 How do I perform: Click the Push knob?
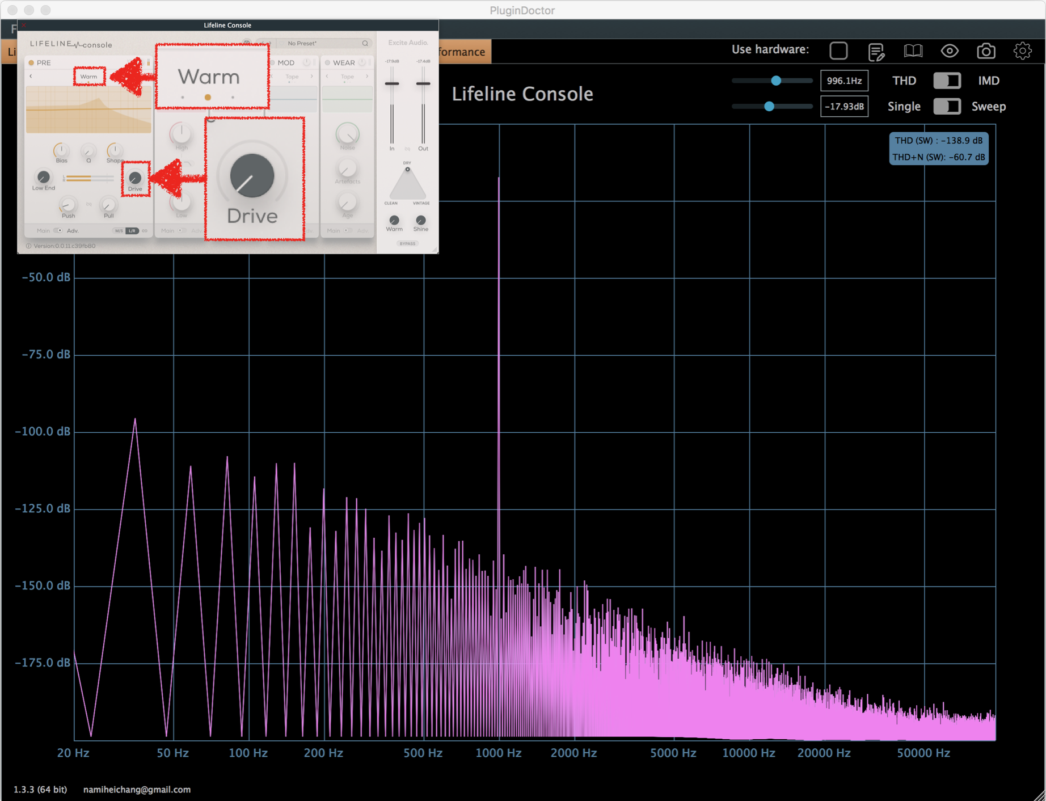tap(68, 204)
